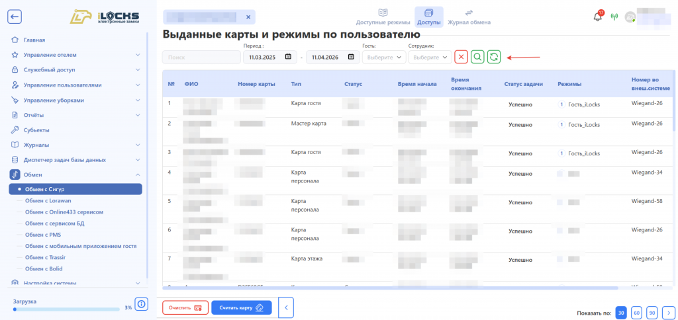Open the notifications bell icon
678x320 pixels.
click(x=598, y=17)
